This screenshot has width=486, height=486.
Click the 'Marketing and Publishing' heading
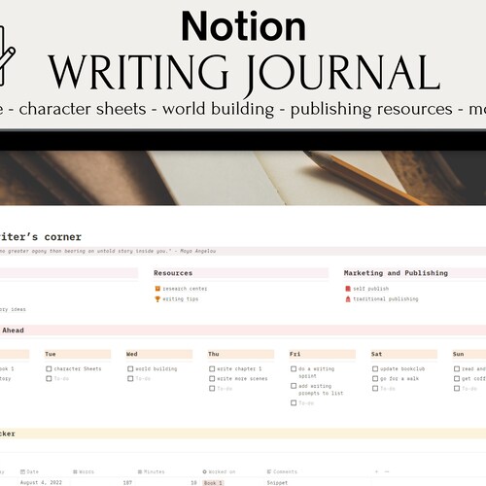click(396, 273)
